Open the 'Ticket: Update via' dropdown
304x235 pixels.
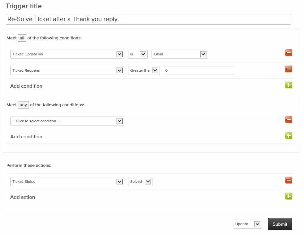click(67, 54)
